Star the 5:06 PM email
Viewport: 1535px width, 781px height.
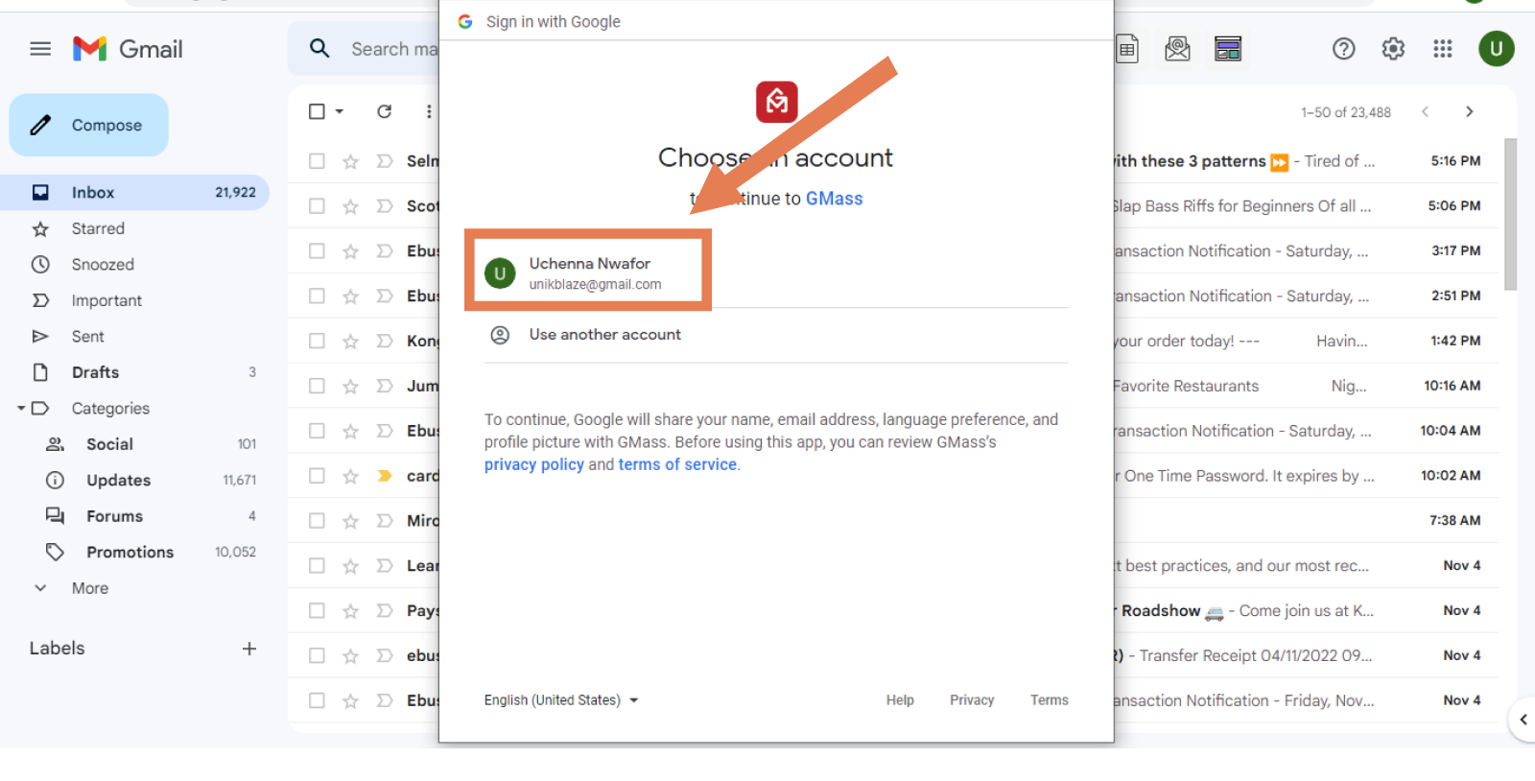point(350,206)
